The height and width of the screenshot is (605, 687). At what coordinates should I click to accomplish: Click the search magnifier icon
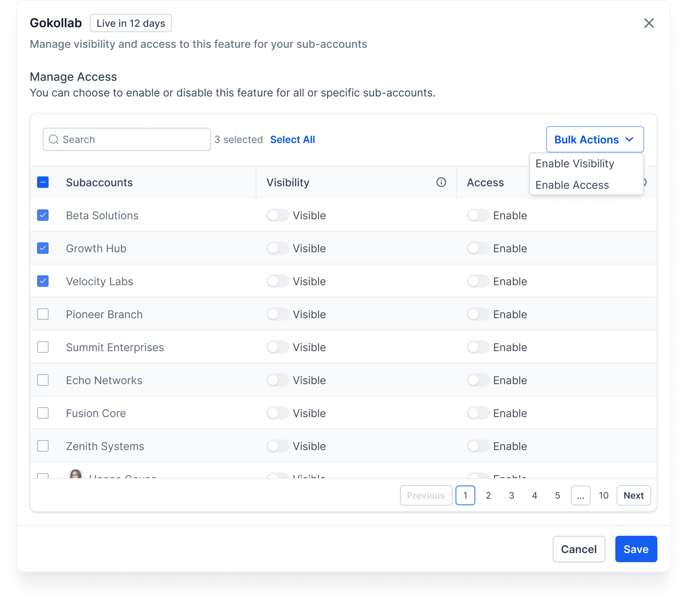pyautogui.click(x=54, y=140)
